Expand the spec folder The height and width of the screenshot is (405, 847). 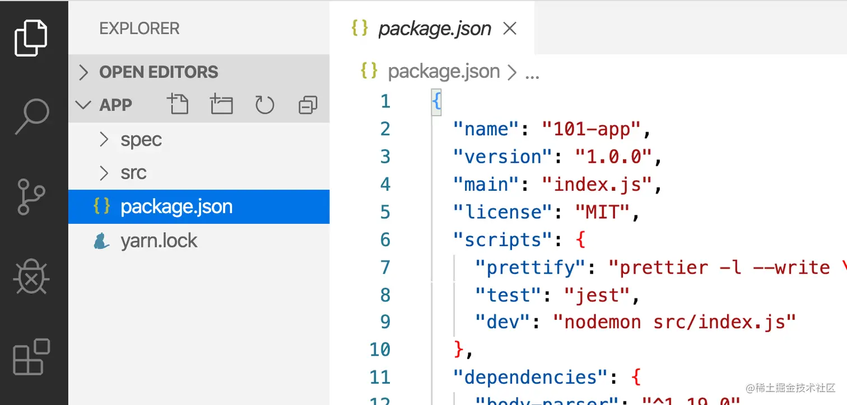140,139
